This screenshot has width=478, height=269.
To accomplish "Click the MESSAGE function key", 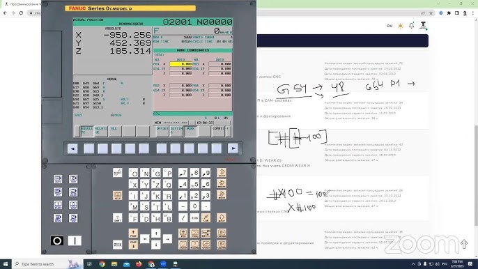I will (194, 245).
